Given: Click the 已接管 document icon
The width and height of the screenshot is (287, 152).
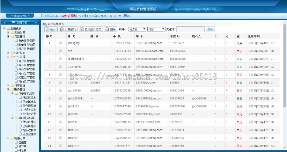Looking at the screenshot, I should 16,142.
